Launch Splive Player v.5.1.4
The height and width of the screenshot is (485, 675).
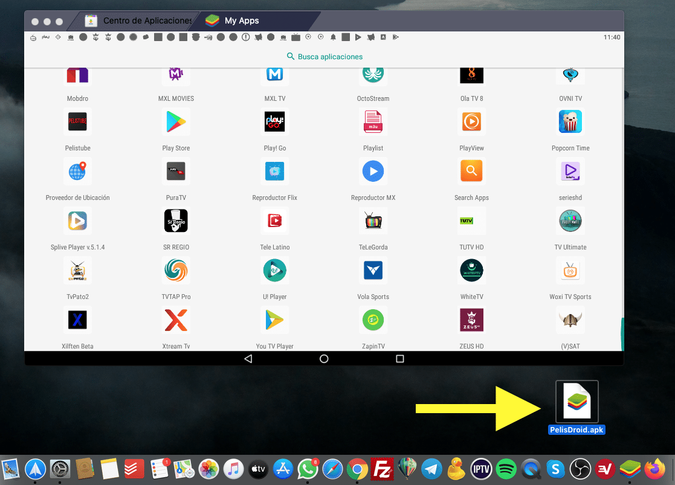[77, 220]
